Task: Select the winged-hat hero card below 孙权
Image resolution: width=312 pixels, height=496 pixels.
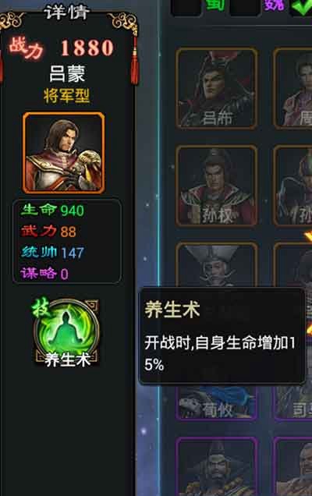Action: point(216,264)
